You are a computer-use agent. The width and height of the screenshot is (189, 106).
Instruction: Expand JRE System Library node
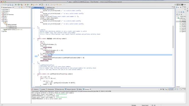(x=3, y=29)
